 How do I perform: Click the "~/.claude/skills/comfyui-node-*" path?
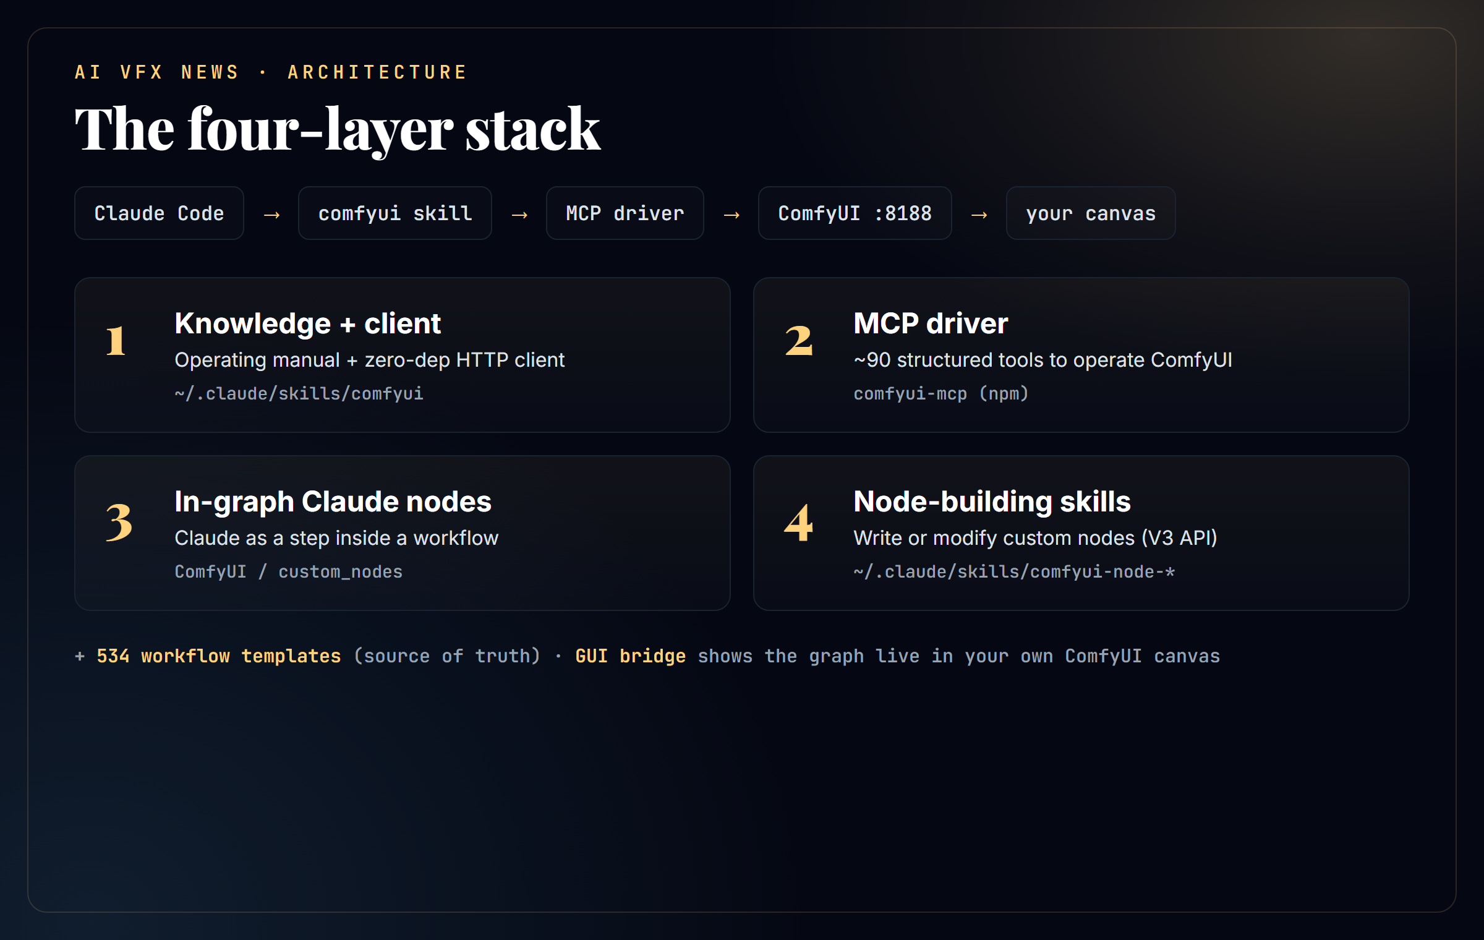[x=1014, y=571]
